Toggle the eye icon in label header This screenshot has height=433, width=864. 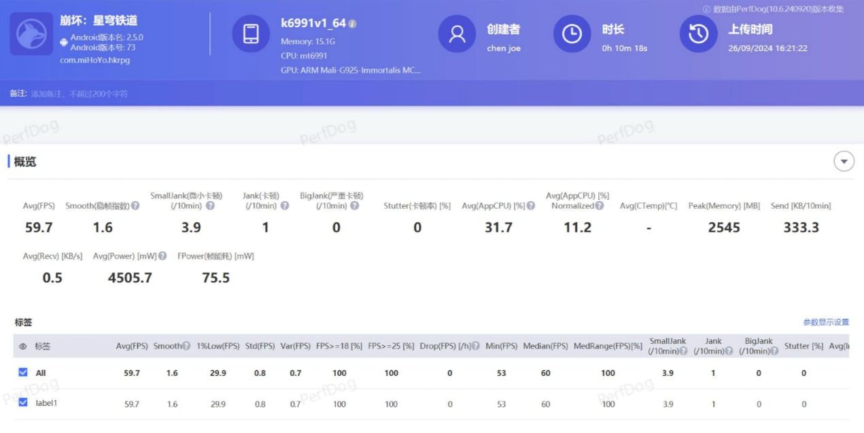click(23, 347)
